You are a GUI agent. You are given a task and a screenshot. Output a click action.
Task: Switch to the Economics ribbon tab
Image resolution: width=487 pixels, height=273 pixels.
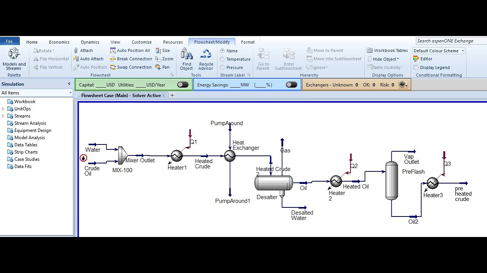pyautogui.click(x=59, y=42)
